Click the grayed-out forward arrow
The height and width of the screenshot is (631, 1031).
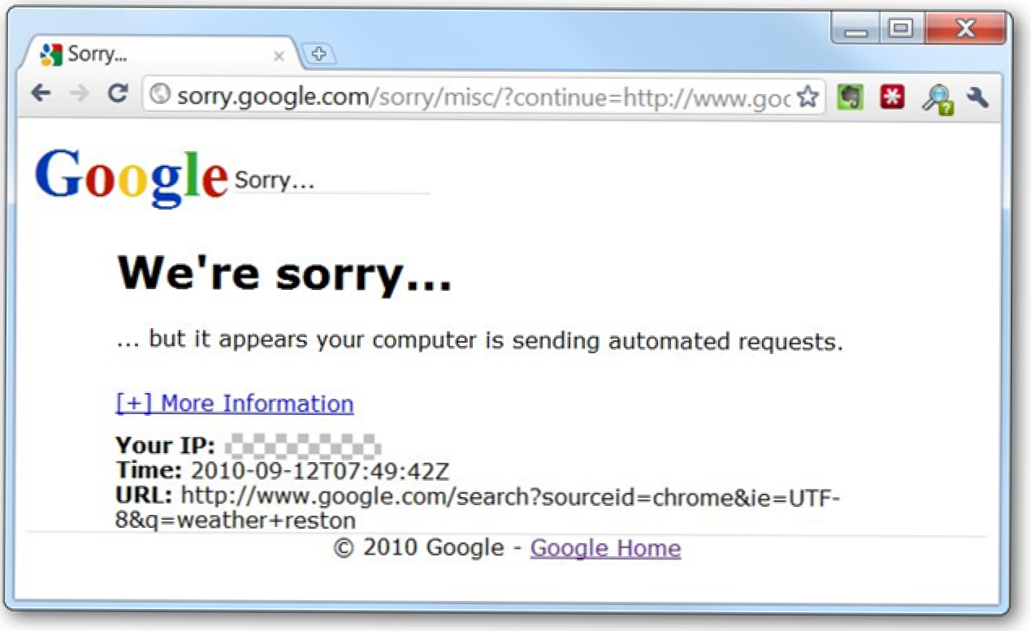coord(80,94)
